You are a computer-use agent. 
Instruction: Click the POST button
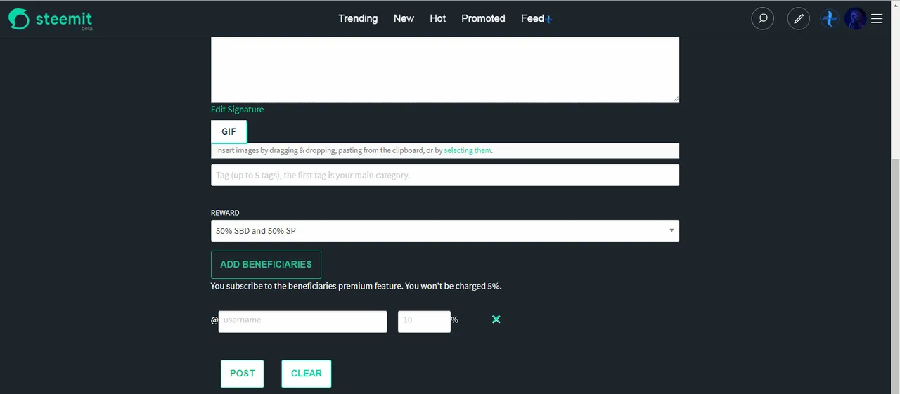click(243, 374)
